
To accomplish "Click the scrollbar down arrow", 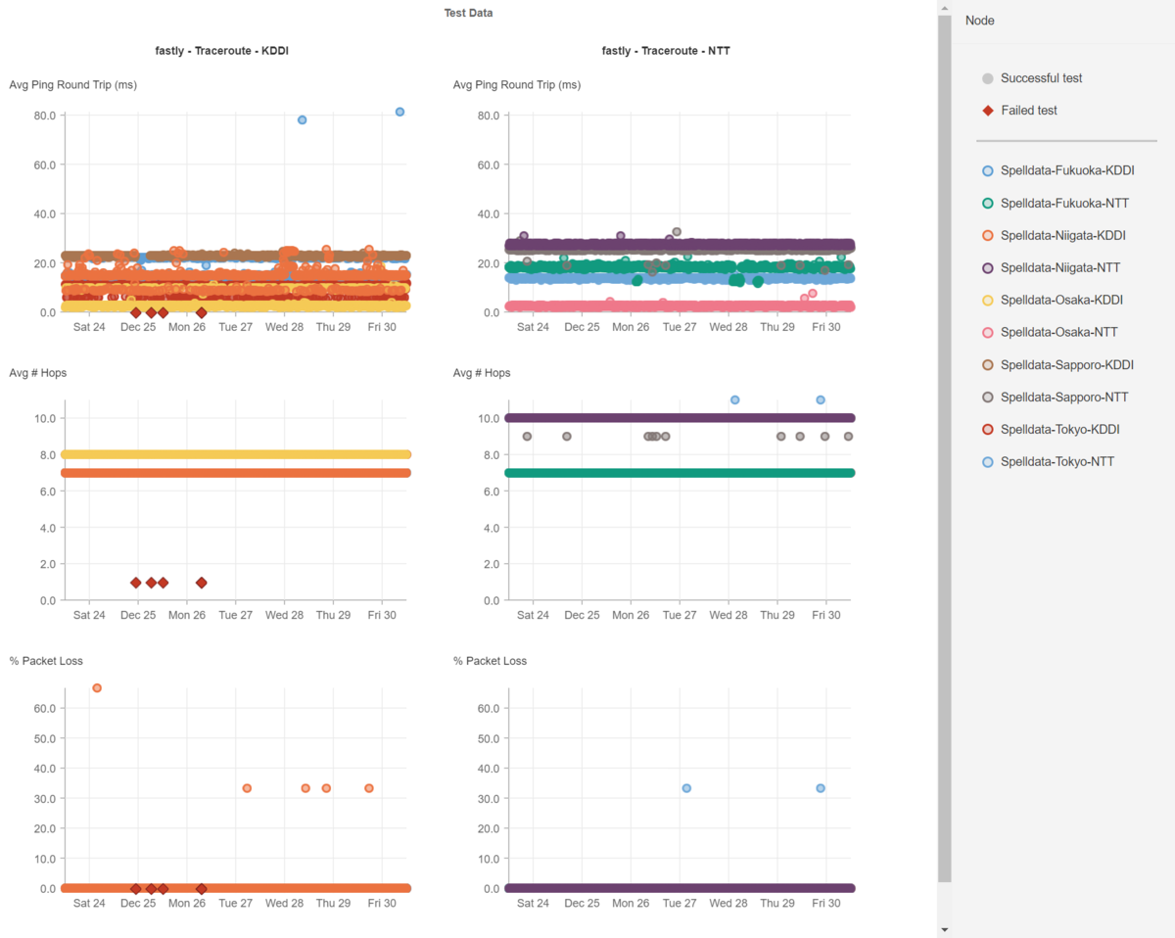I will [x=944, y=929].
